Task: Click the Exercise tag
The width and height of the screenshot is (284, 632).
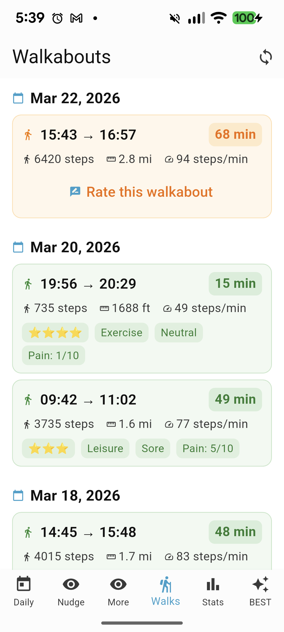Action: [121, 332]
